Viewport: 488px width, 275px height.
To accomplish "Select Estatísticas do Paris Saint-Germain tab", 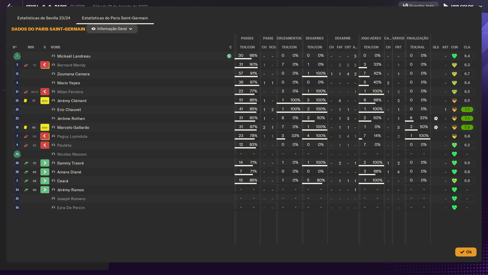I will coord(115,18).
